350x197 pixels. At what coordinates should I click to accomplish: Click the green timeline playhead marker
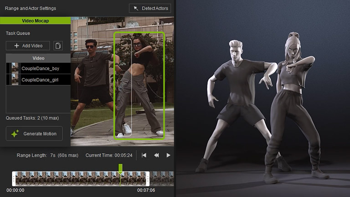(x=120, y=168)
